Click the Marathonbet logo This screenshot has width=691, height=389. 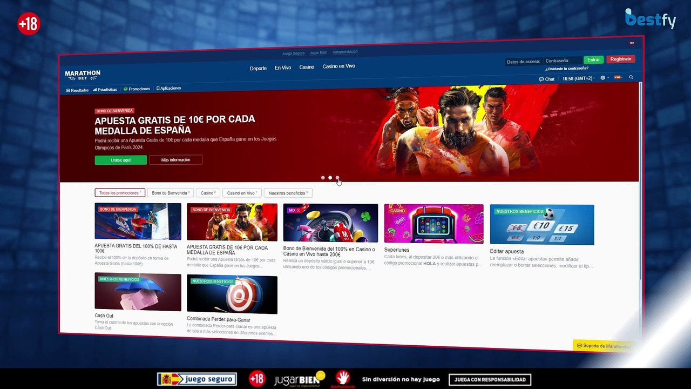pyautogui.click(x=83, y=75)
